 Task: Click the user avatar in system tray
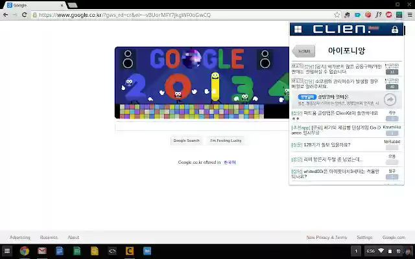[x=409, y=251]
